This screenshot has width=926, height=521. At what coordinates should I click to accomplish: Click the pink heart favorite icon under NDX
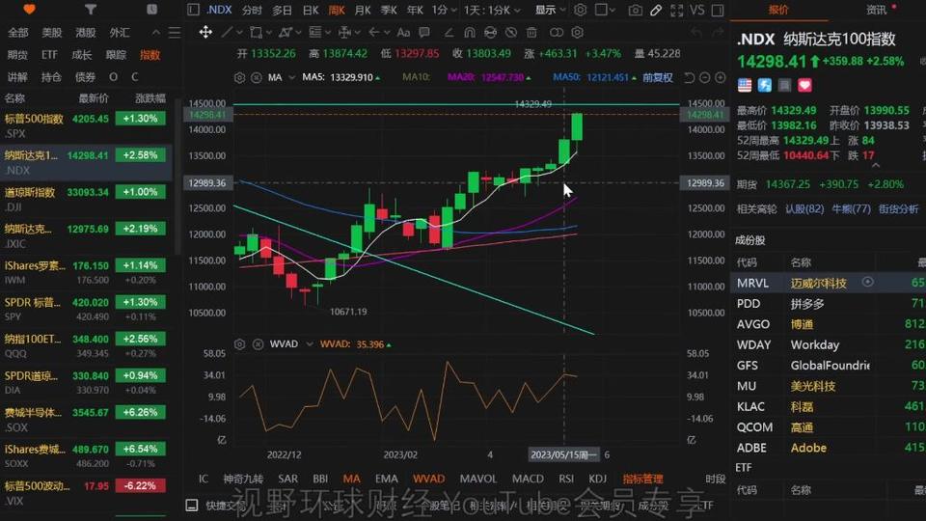(x=804, y=86)
